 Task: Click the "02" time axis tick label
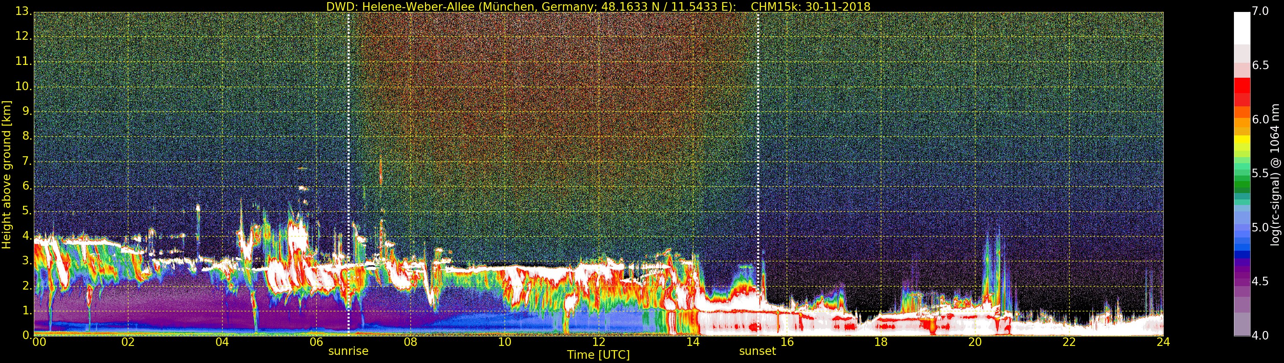point(128,342)
